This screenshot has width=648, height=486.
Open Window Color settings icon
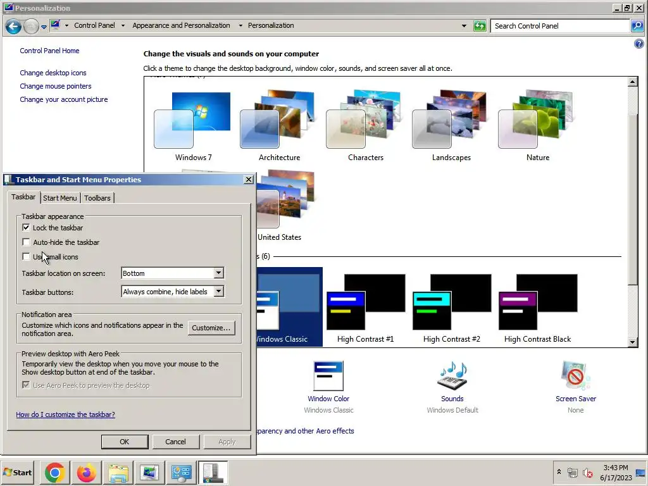[x=328, y=376]
